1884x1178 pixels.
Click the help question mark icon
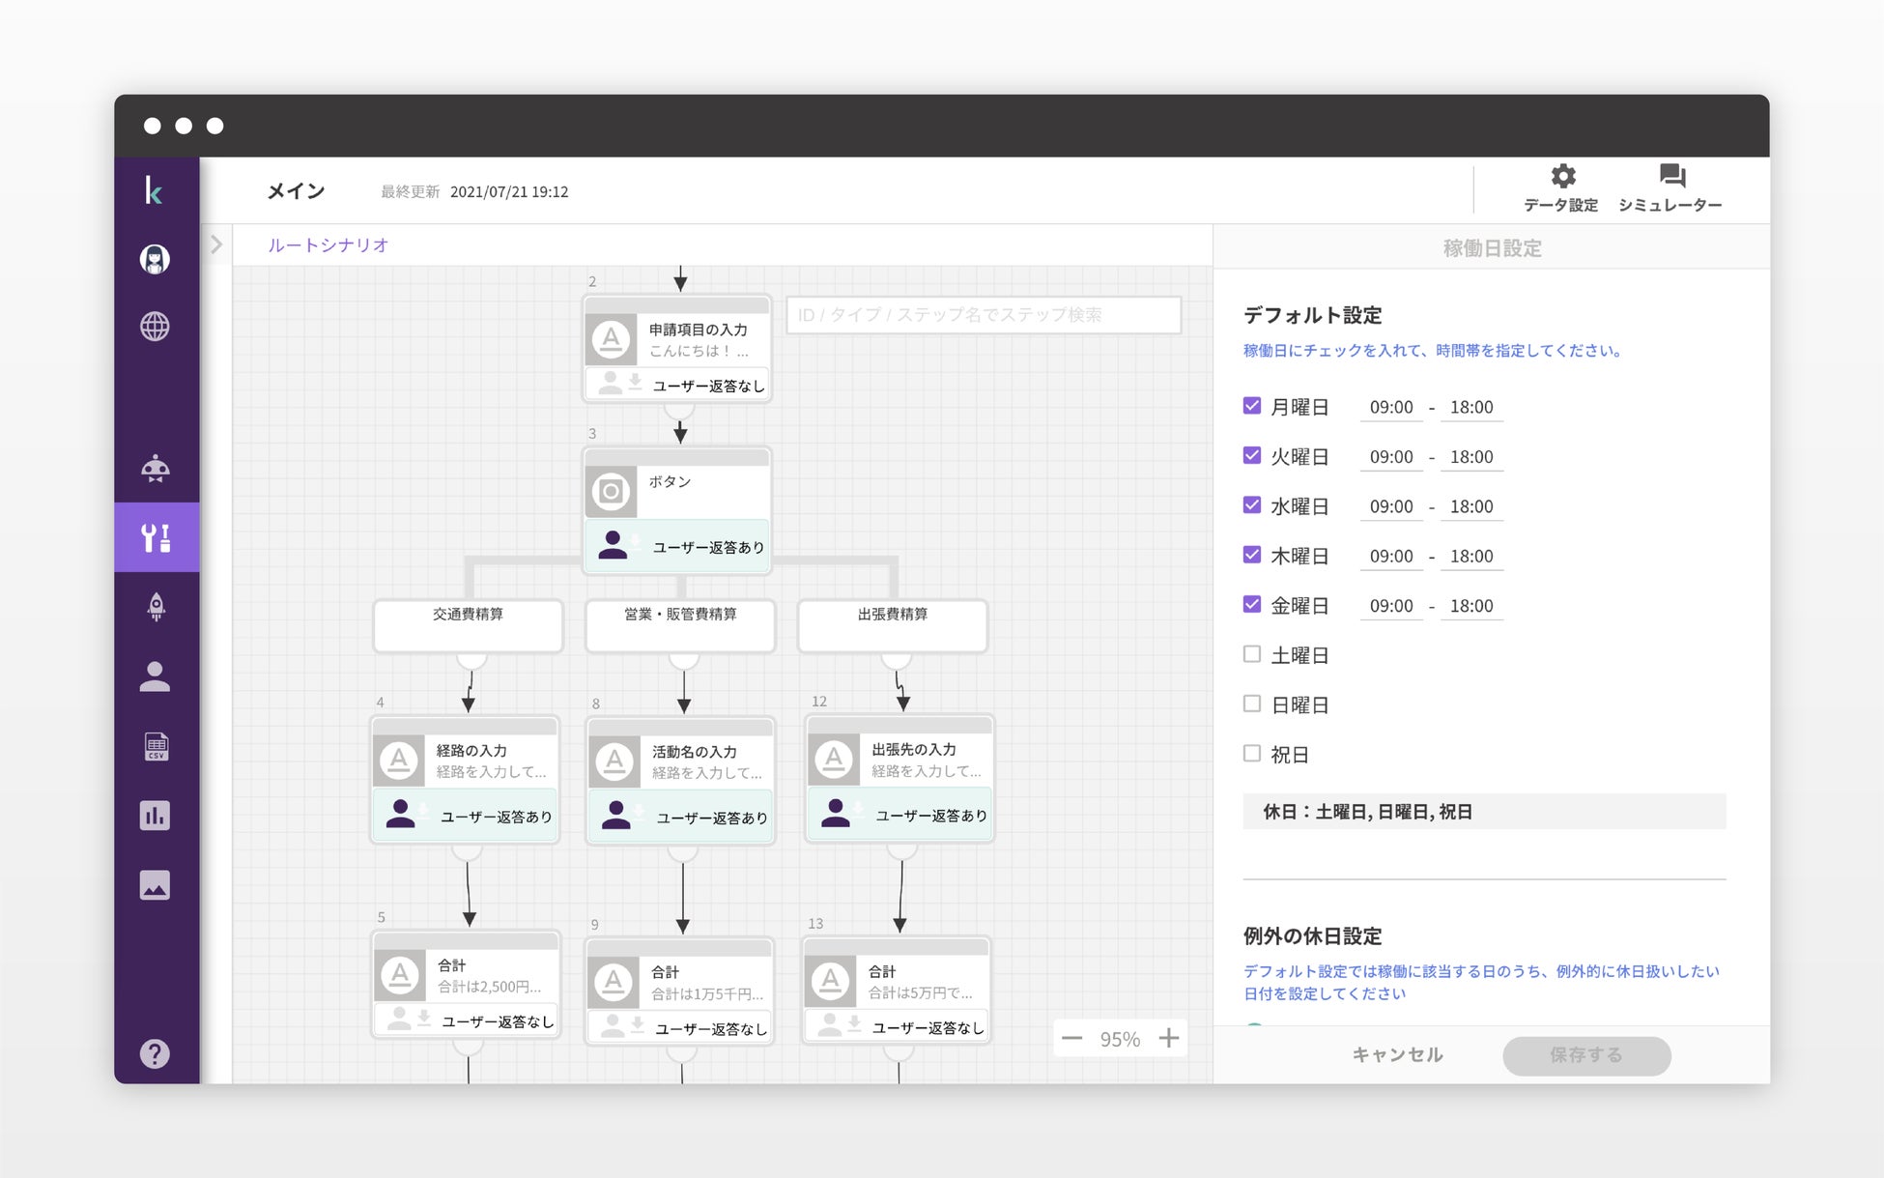pyautogui.click(x=155, y=1053)
